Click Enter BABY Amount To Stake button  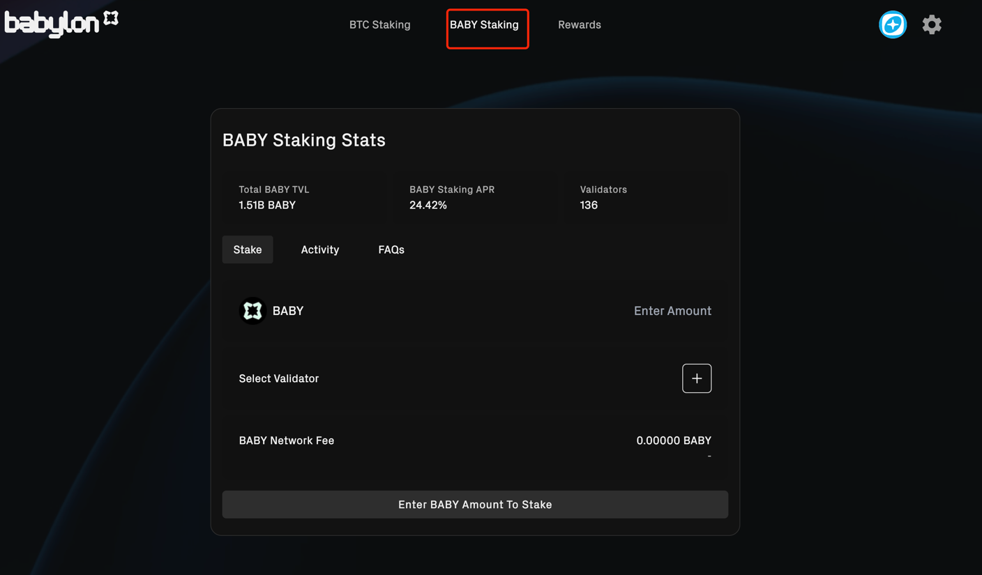[475, 504]
